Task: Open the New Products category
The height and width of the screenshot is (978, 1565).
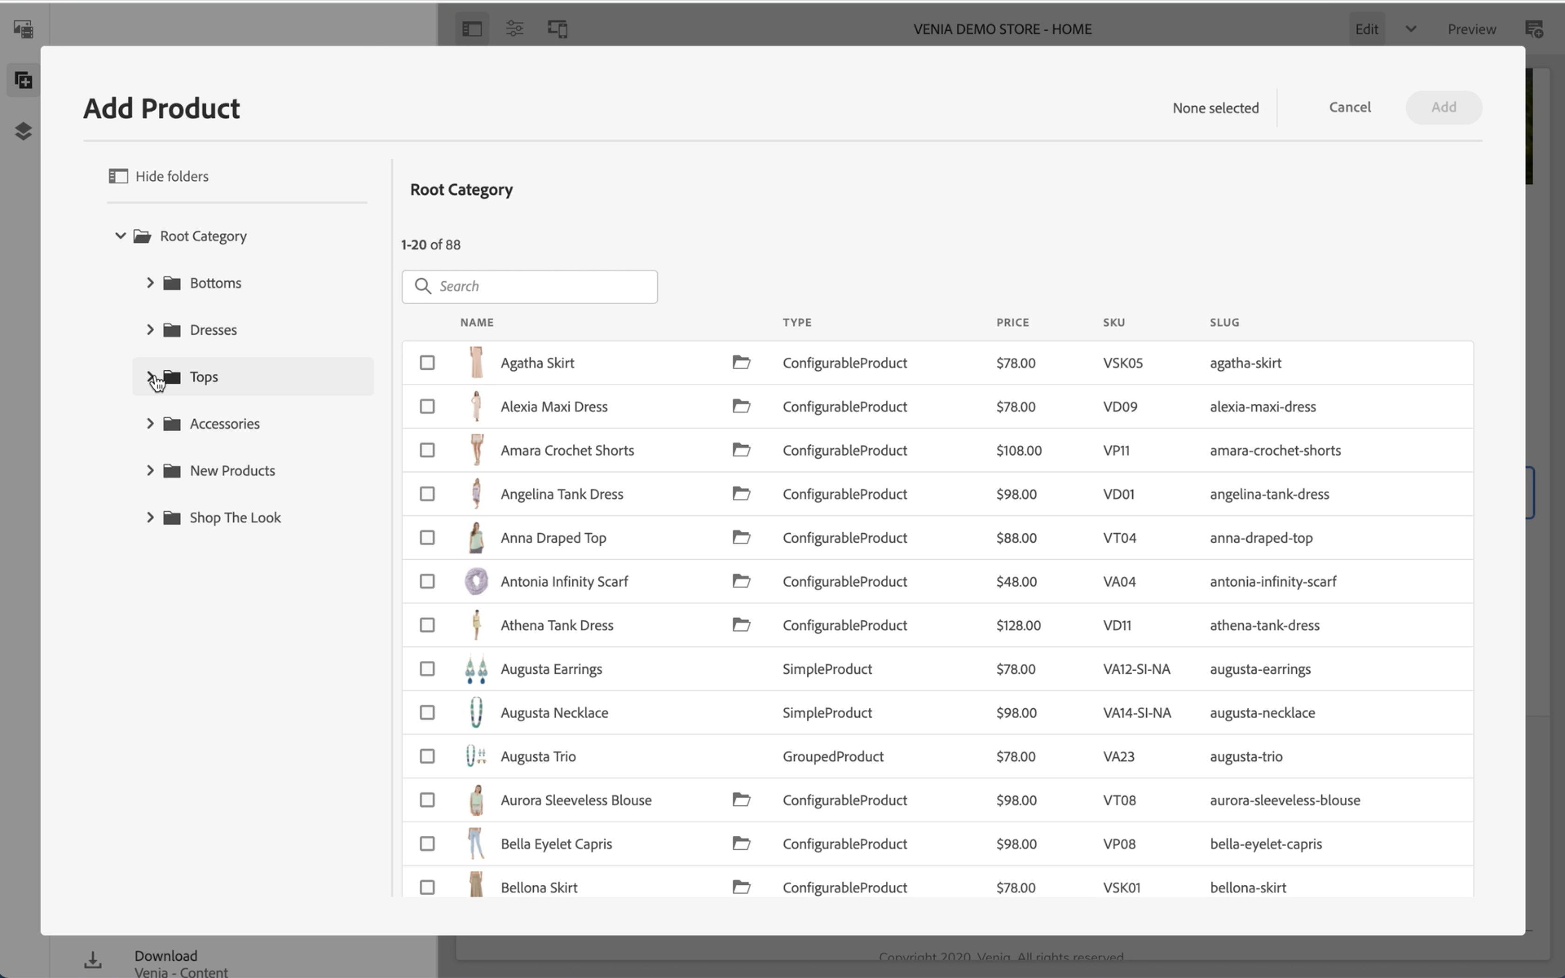Action: (232, 471)
